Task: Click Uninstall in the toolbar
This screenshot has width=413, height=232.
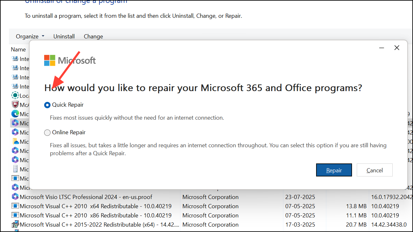Action: (x=64, y=36)
